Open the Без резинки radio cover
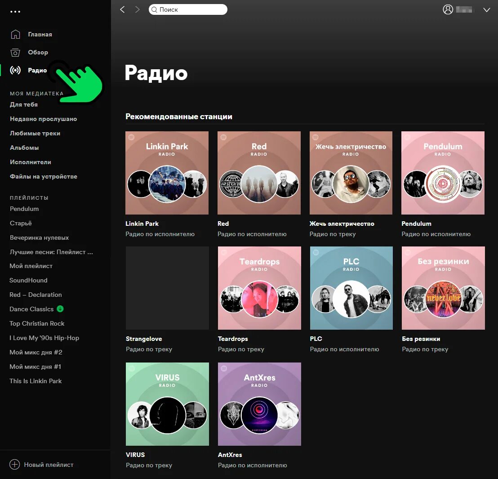This screenshot has width=498, height=479. pos(443,288)
